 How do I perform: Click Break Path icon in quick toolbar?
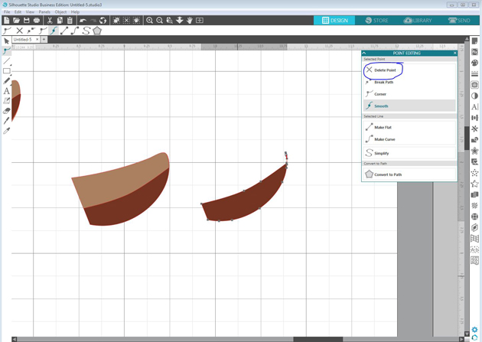point(31,31)
